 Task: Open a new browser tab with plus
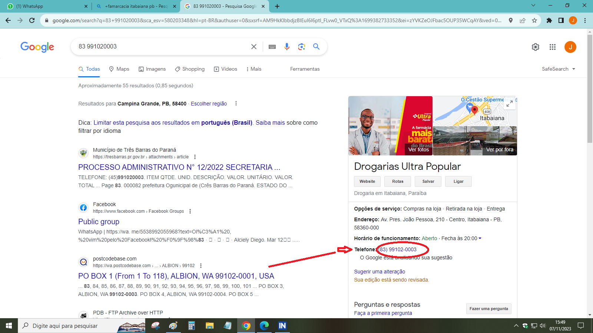(x=277, y=6)
